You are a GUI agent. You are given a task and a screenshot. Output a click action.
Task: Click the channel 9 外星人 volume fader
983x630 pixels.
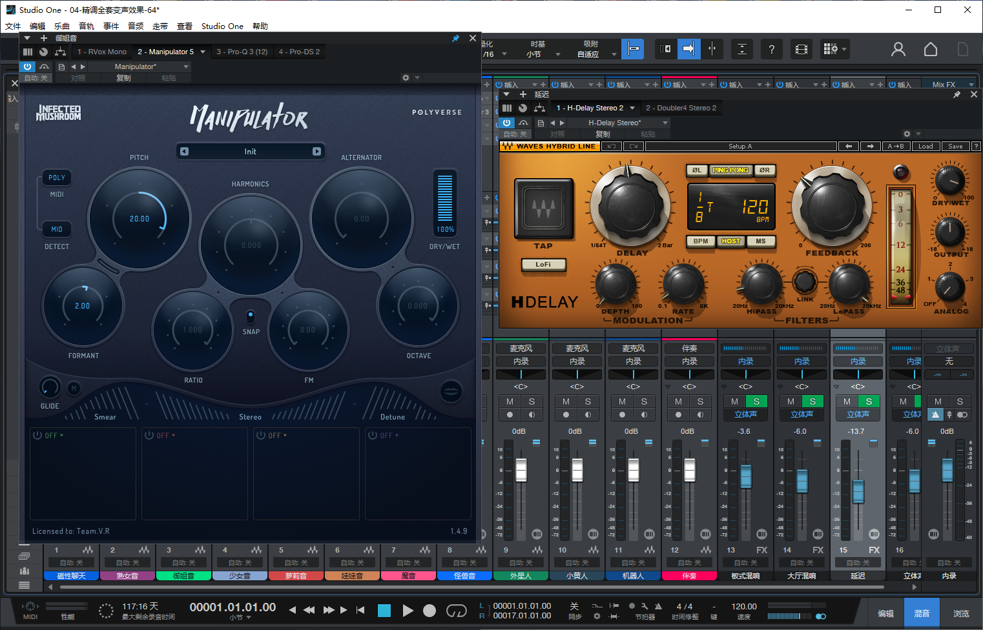click(x=521, y=470)
